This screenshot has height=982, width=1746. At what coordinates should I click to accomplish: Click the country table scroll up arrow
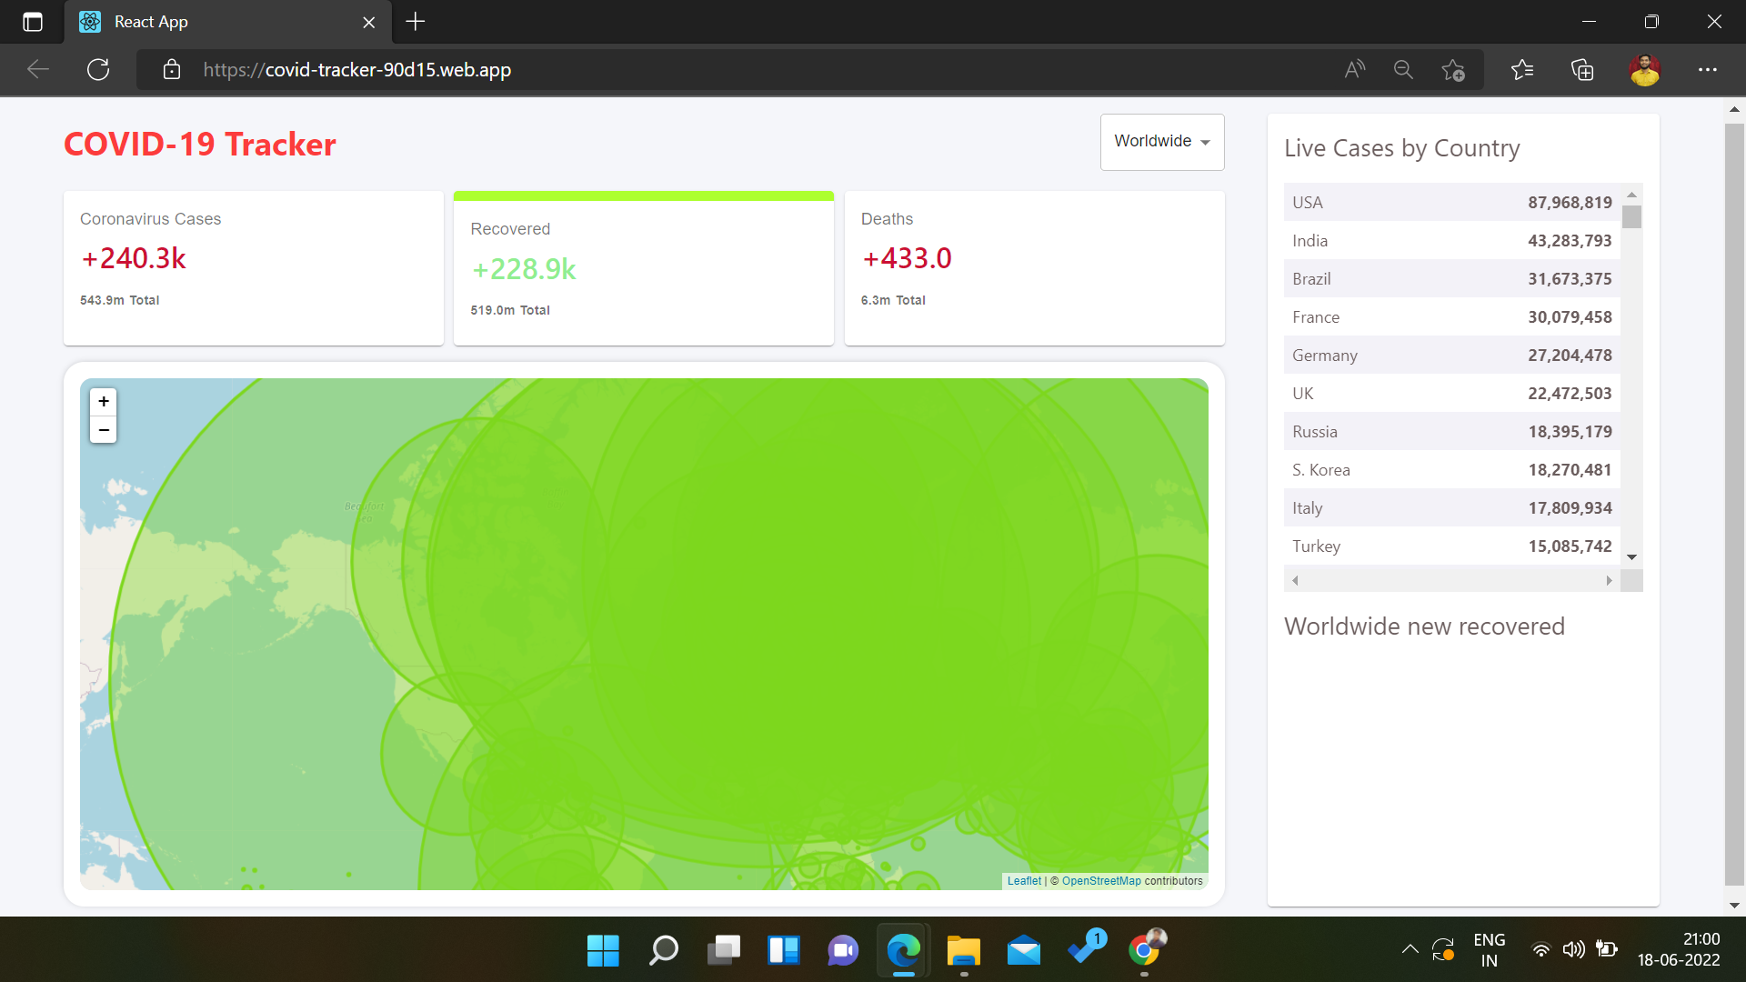[1631, 194]
